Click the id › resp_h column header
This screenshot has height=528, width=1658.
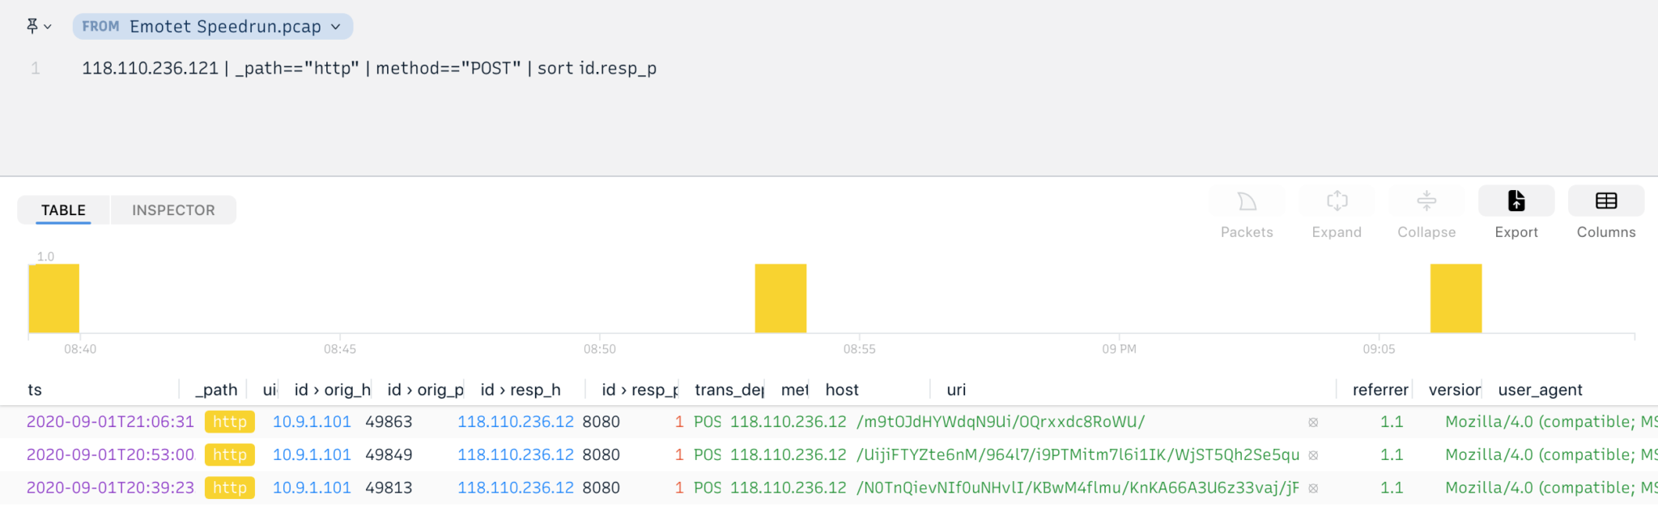point(521,390)
